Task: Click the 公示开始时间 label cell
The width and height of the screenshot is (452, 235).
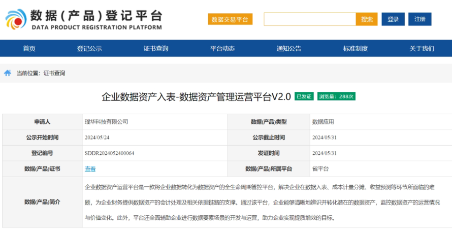Action: [x=42, y=138]
